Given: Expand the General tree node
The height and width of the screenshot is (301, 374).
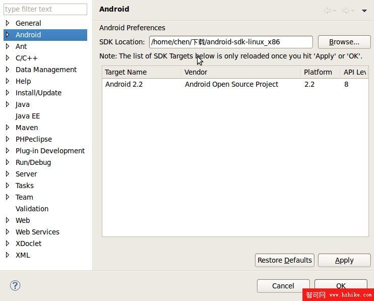Looking at the screenshot, I should pos(8,23).
